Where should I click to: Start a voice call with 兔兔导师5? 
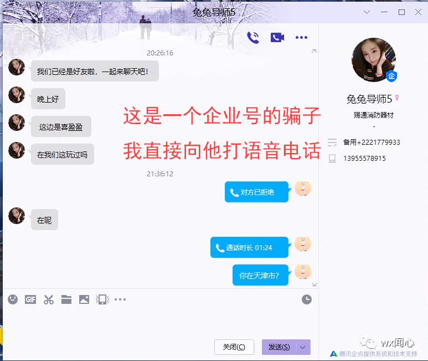(253, 38)
